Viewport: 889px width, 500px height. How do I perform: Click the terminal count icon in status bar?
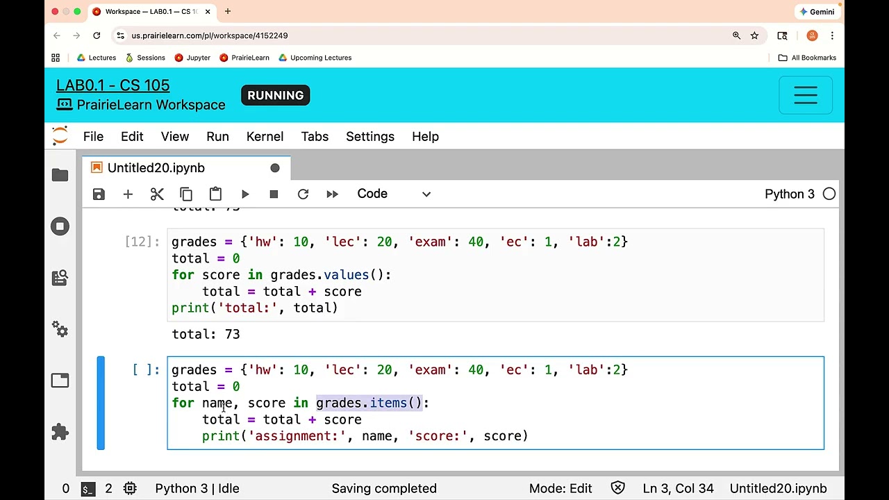coord(88,489)
